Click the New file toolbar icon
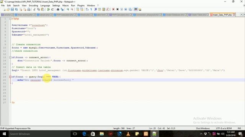 click(x=4, y=10)
